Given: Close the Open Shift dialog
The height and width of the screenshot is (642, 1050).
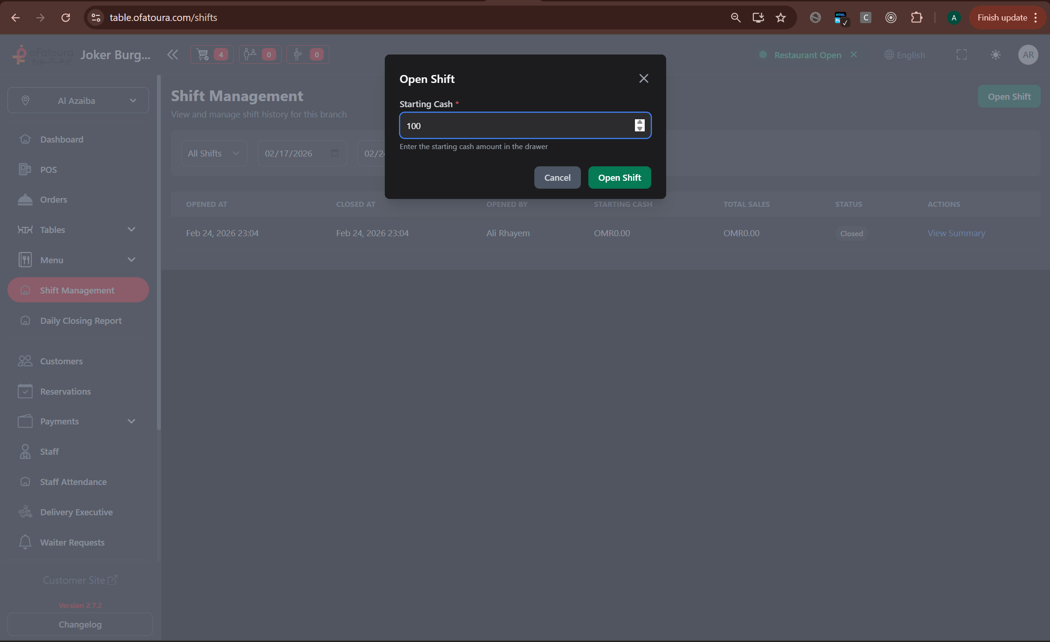Looking at the screenshot, I should coord(643,78).
